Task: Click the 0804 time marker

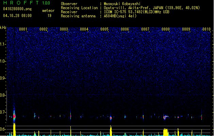Action: pos(84,29)
